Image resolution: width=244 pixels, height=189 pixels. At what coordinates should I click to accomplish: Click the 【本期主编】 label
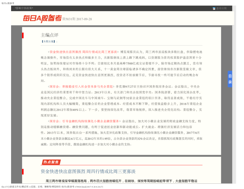pyautogui.click(x=48, y=41)
